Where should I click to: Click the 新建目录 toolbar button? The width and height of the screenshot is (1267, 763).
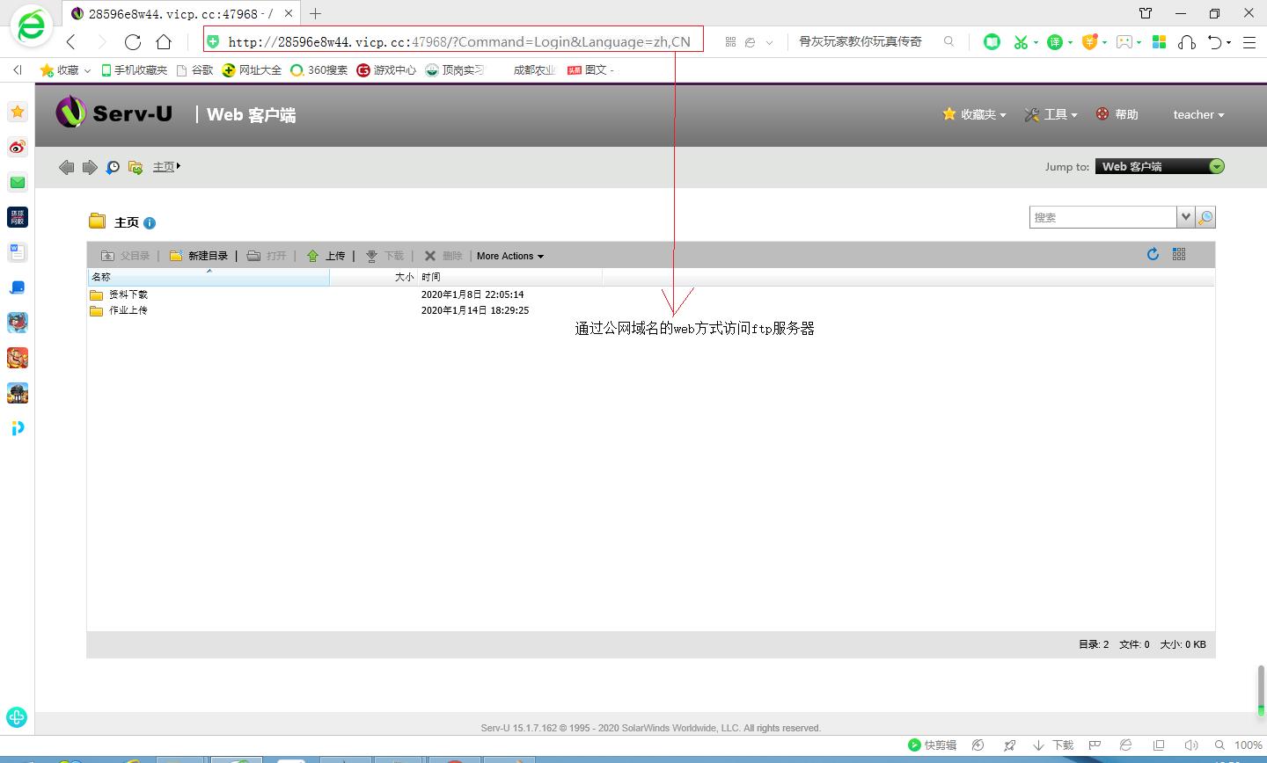[199, 256]
